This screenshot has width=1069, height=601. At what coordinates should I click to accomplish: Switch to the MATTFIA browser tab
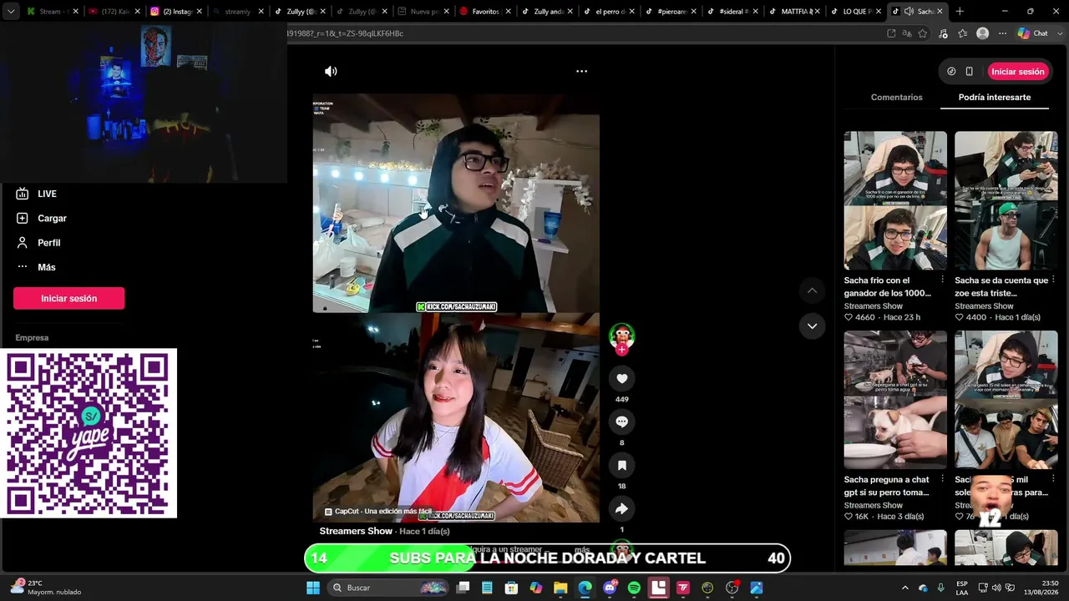click(x=793, y=12)
